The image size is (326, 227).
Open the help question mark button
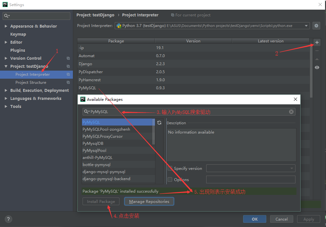pyautogui.click(x=8, y=219)
